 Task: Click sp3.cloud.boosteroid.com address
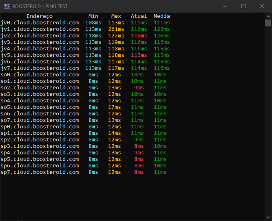(40, 147)
